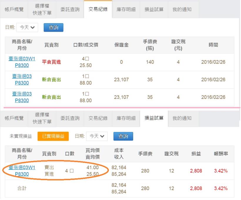Screen dimensions: 241x200
Task: Open 臺指選03 P8300 link in second 新倉賣出 row
Action: 22,97
